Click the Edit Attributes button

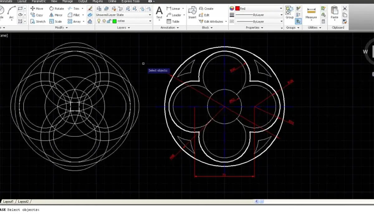[x=212, y=21]
